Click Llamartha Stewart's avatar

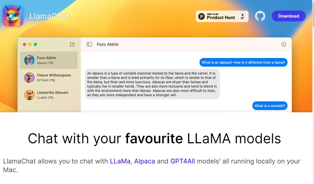pos(29,95)
